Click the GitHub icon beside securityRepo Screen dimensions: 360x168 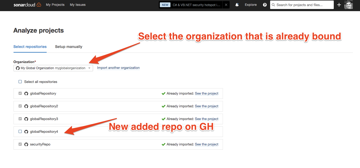point(26,144)
